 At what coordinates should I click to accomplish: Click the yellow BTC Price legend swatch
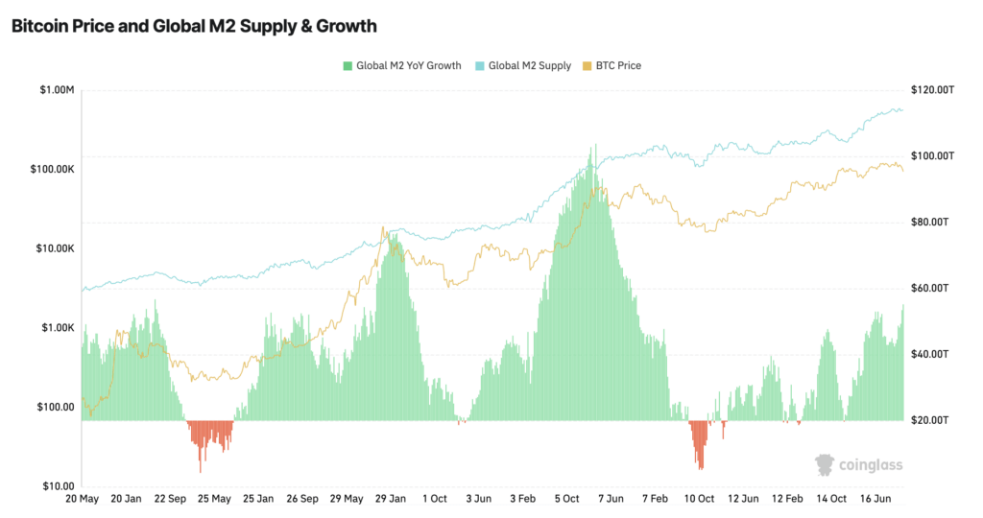click(x=587, y=66)
